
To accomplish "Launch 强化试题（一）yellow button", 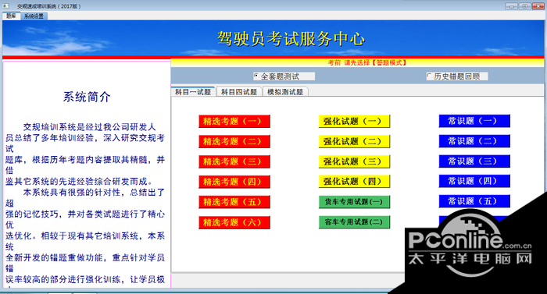I will (x=354, y=121).
